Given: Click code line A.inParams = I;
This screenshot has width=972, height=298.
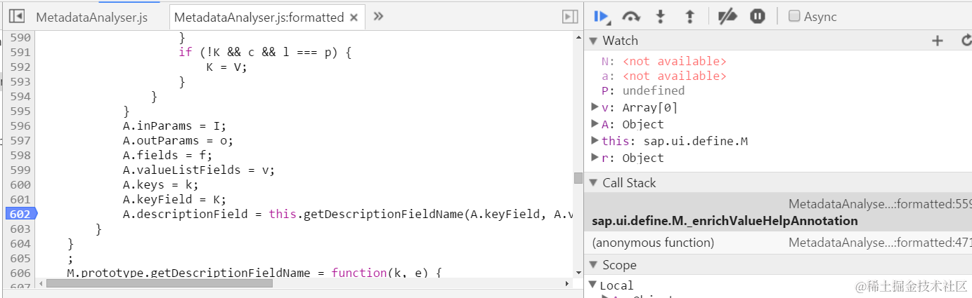Looking at the screenshot, I should 175,126.
